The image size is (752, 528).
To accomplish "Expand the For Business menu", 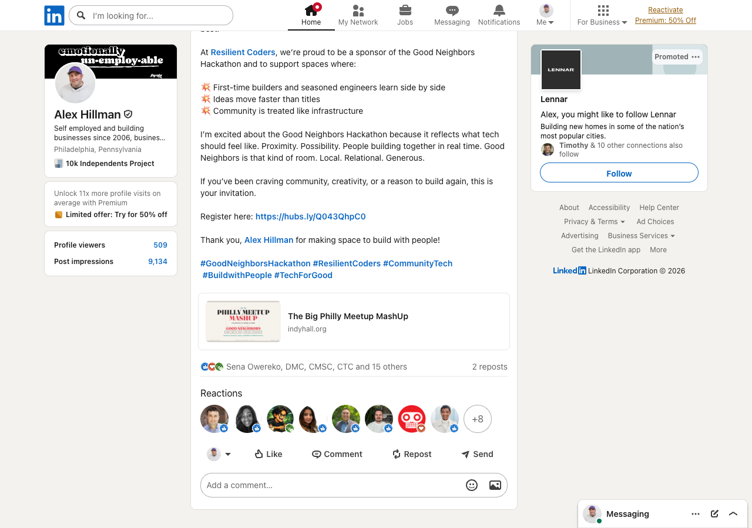I will (602, 15).
